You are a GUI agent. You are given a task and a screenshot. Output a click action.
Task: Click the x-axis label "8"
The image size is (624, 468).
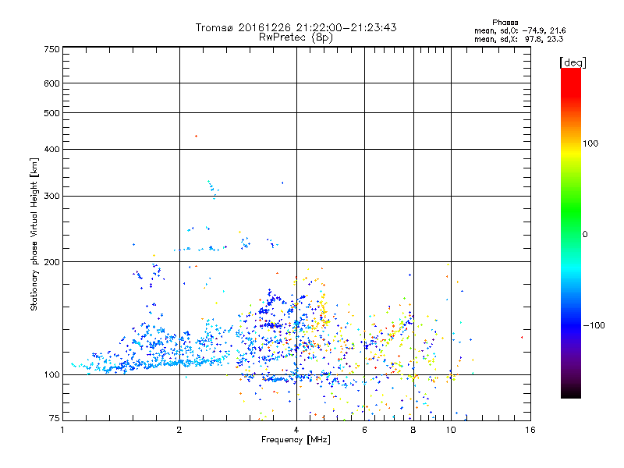pyautogui.click(x=413, y=430)
